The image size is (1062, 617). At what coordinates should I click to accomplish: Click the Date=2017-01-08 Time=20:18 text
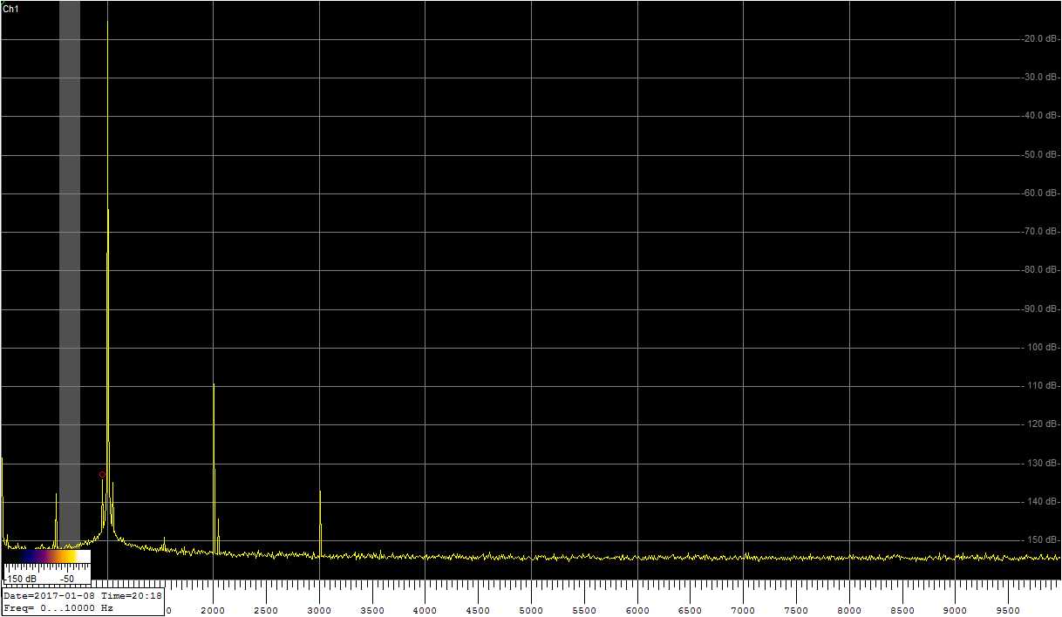point(83,596)
